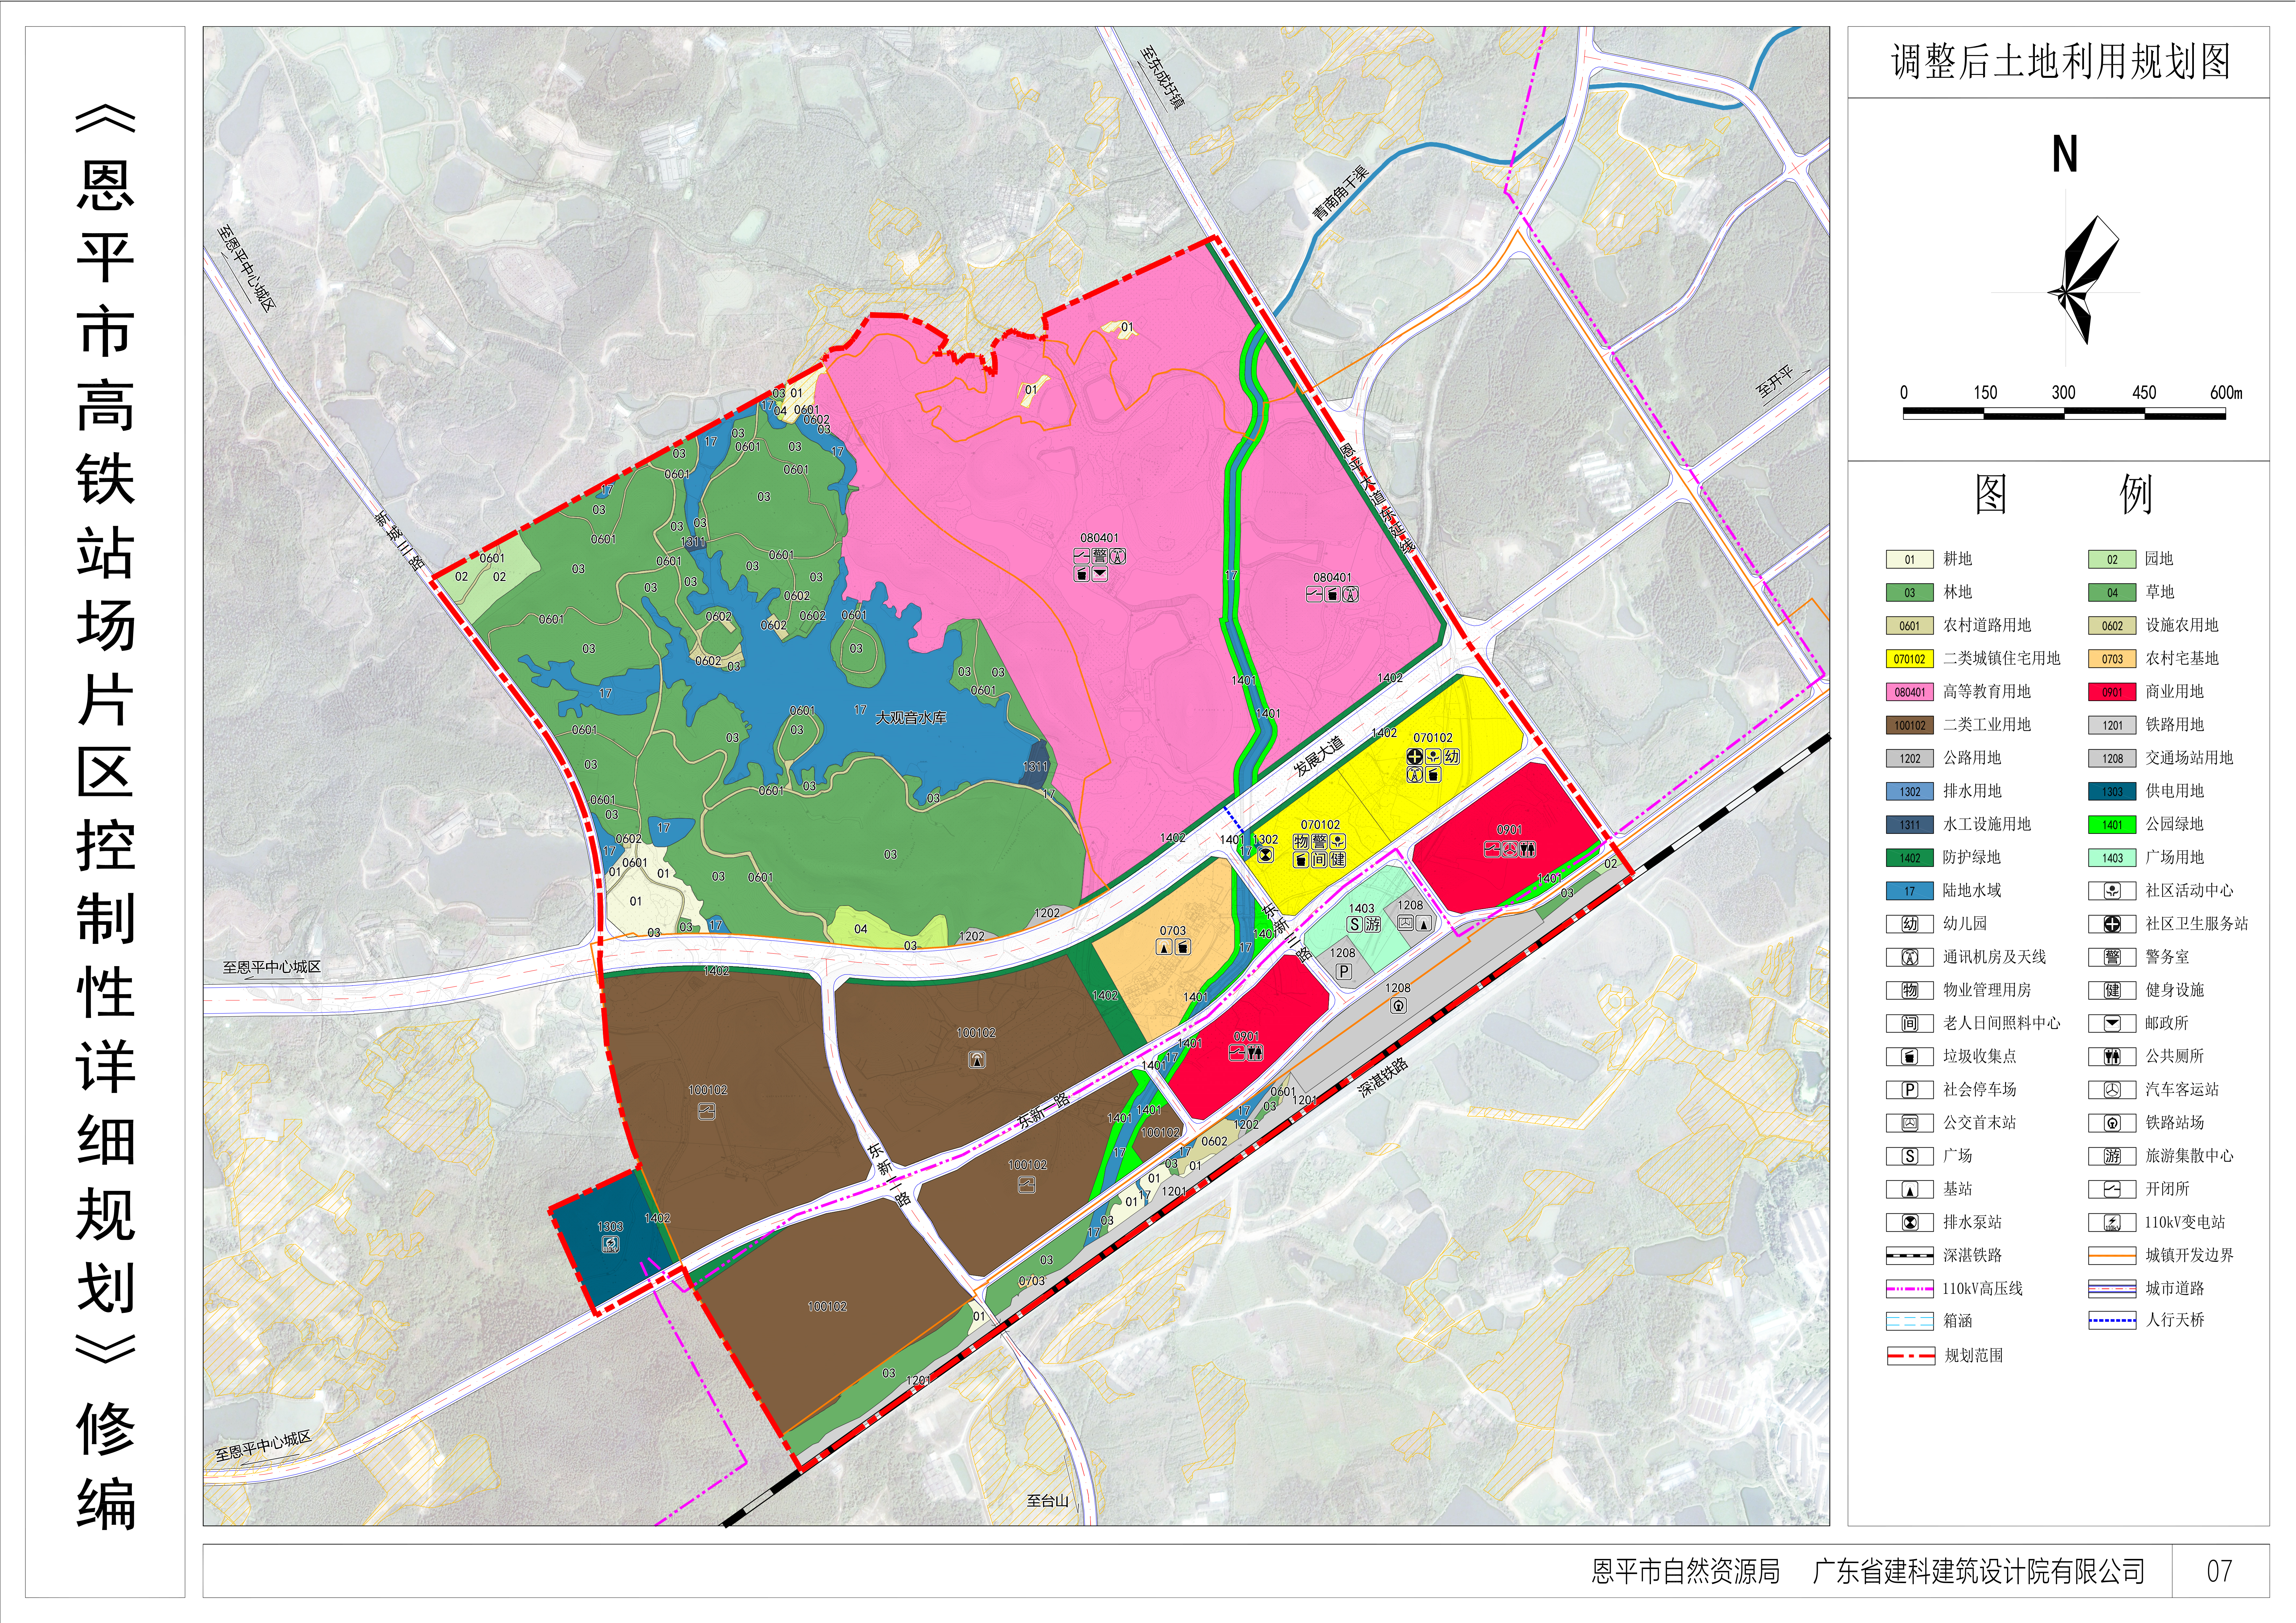Image resolution: width=2296 pixels, height=1623 pixels.
Task: Click the 铁路站场 legend icon
Action: [x=2112, y=1123]
